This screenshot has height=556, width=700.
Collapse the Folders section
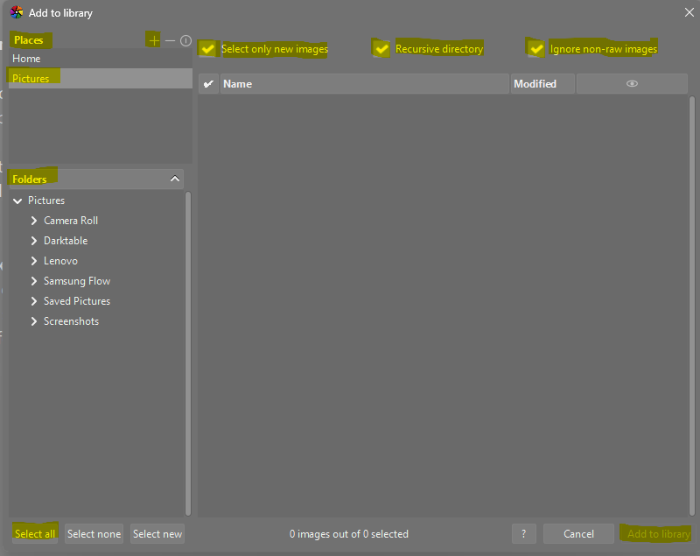175,179
